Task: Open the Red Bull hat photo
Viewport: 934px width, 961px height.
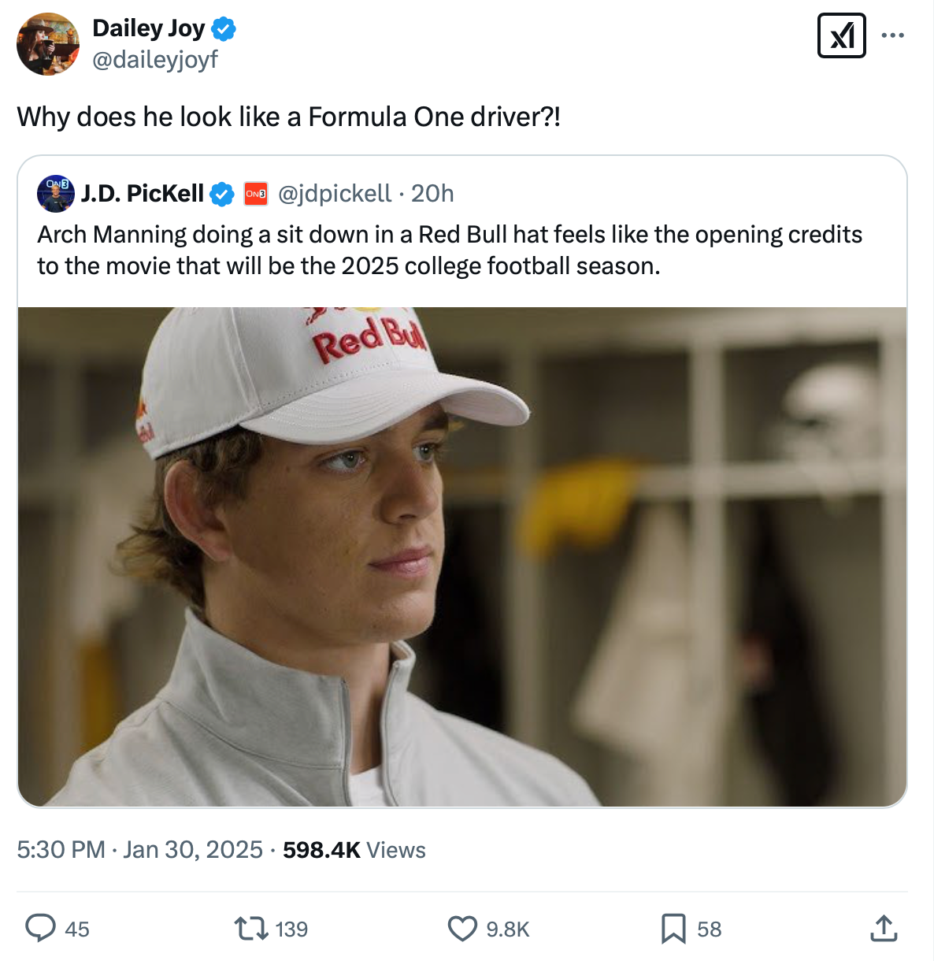Action: (x=462, y=556)
